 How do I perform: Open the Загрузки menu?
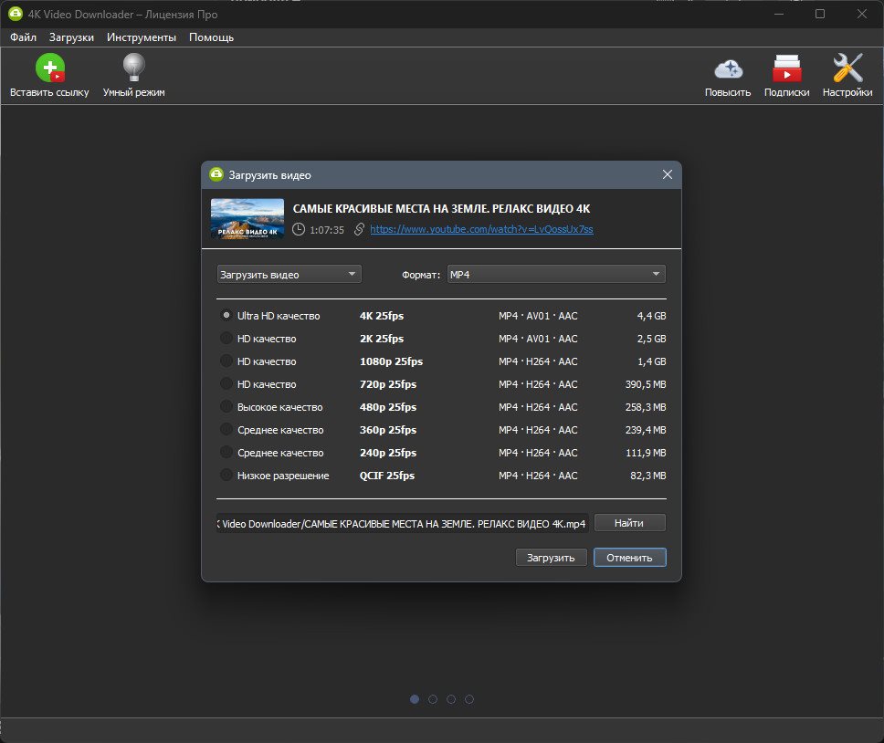[71, 37]
